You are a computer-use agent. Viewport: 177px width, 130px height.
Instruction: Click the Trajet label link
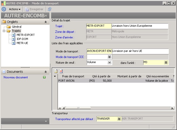click(x=59, y=26)
